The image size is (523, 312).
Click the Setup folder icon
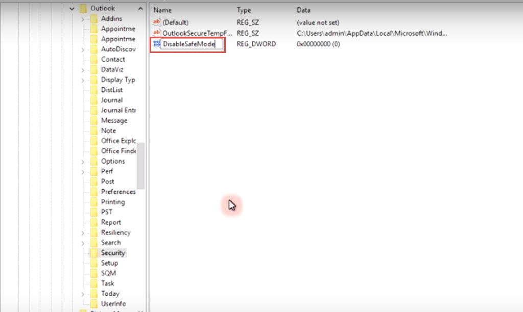[x=94, y=263]
